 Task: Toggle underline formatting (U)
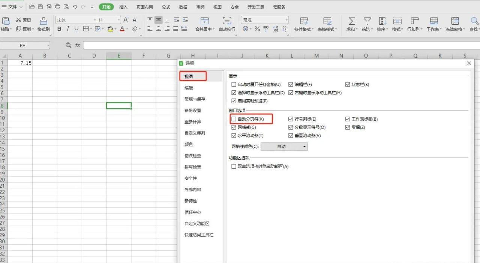76,29
